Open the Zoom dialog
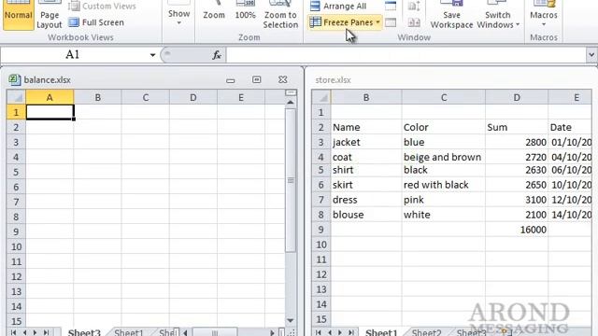This screenshot has height=336, width=598. point(214,15)
